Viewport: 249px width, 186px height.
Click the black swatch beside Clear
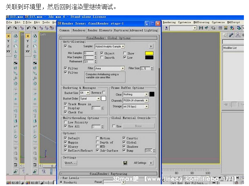[x=152, y=94]
